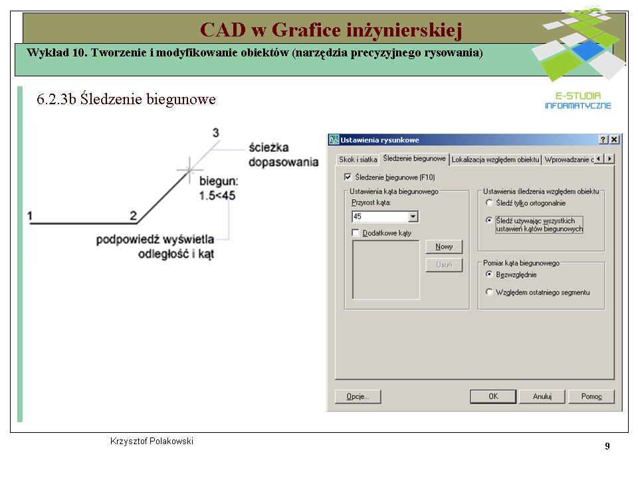Confirm with the OK button

pyautogui.click(x=493, y=397)
